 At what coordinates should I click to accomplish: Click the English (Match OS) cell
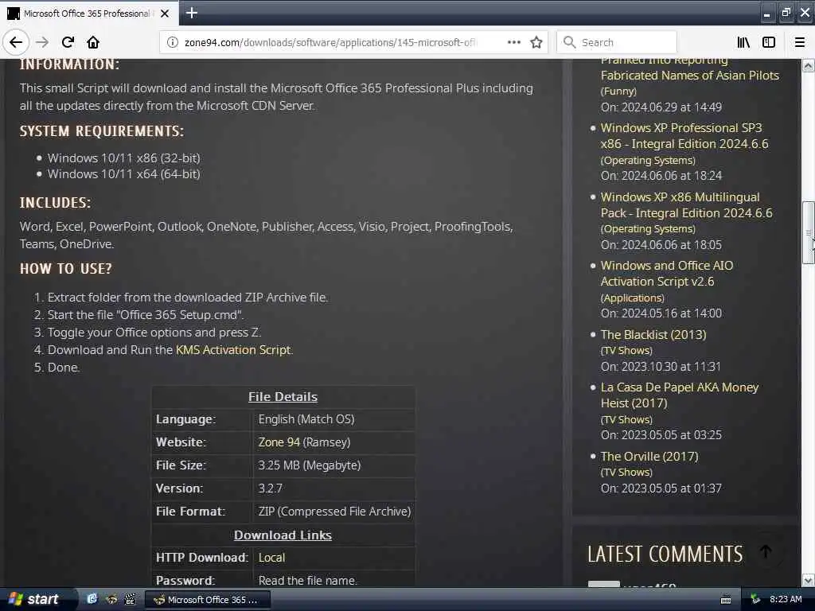[306, 419]
